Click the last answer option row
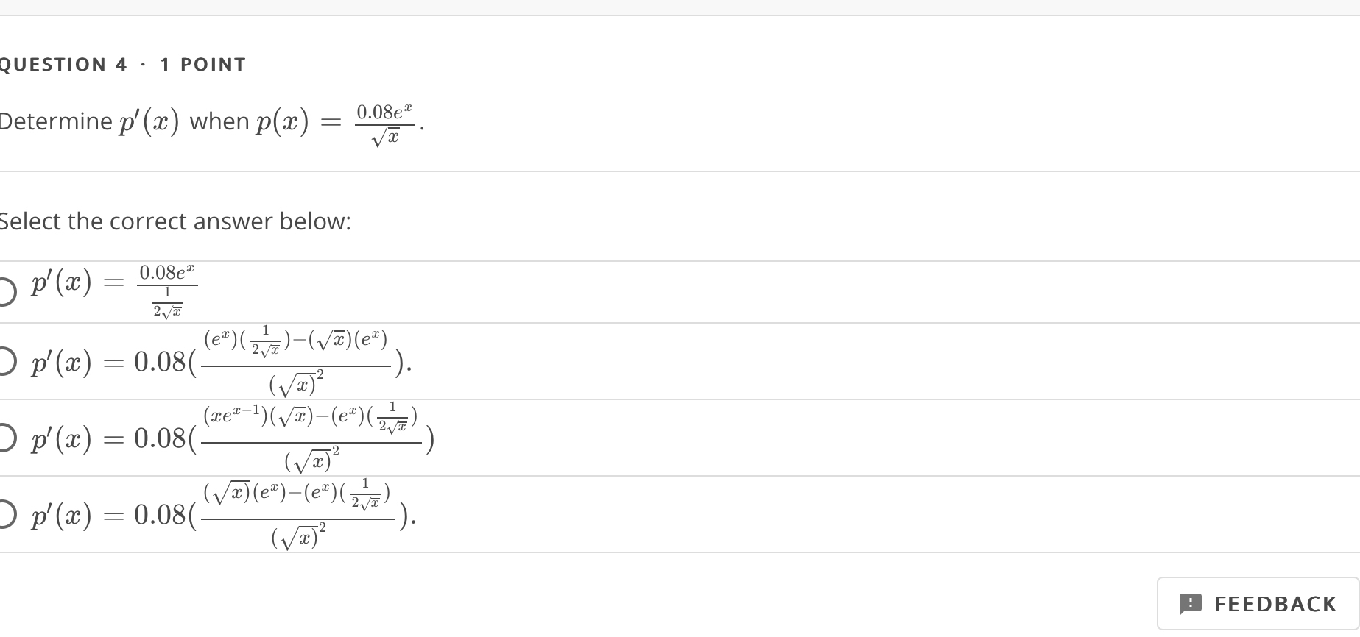The image size is (1360, 637). [x=221, y=515]
